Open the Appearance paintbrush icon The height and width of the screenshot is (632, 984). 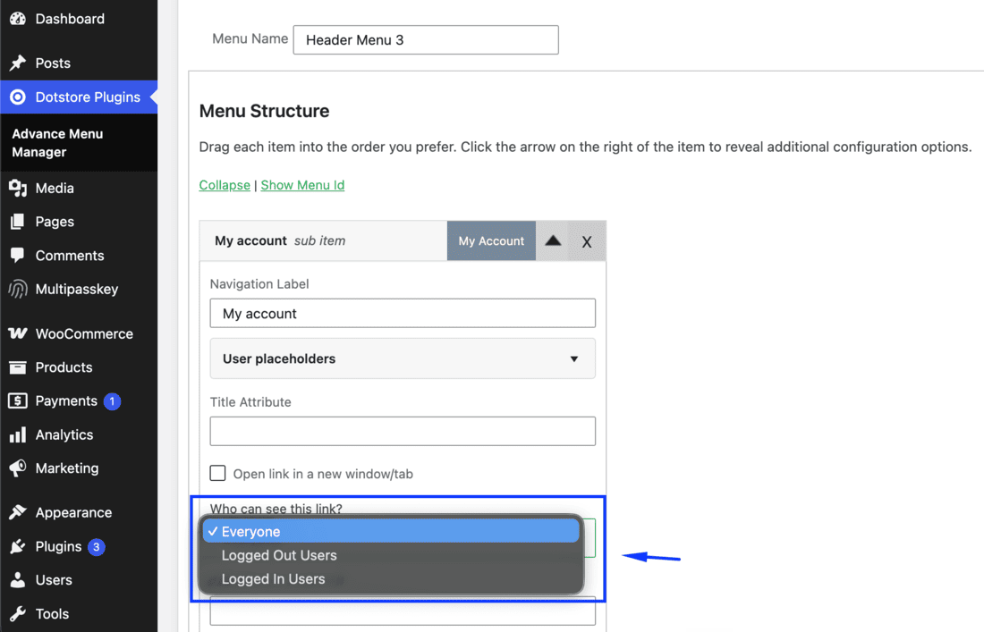point(18,512)
